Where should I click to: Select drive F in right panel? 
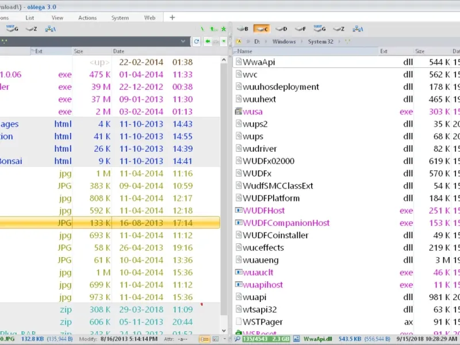[301, 28]
